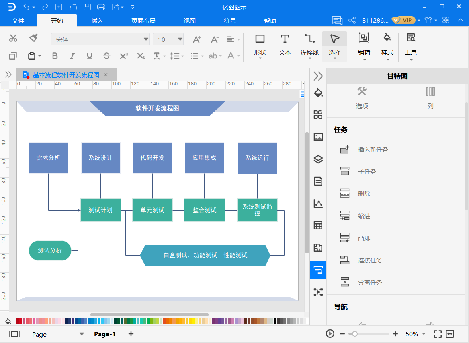
Task: Open the Image panel icon in sidebar
Action: pos(318,137)
